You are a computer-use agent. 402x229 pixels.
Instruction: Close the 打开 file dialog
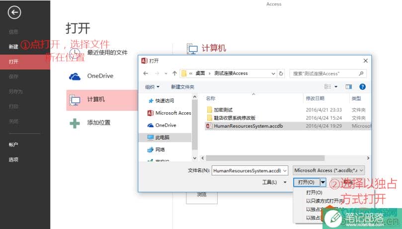pyautogui.click(x=366, y=61)
